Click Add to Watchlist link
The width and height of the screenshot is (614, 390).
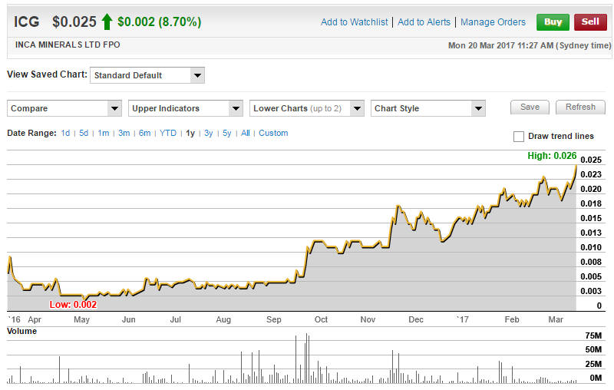[355, 22]
